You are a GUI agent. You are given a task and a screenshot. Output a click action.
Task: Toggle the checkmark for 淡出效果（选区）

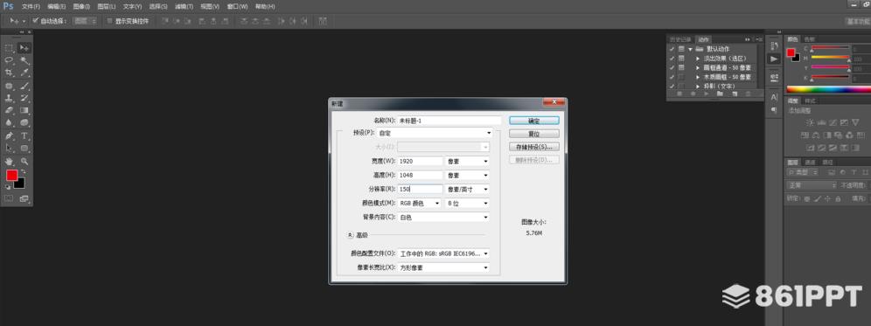point(672,58)
